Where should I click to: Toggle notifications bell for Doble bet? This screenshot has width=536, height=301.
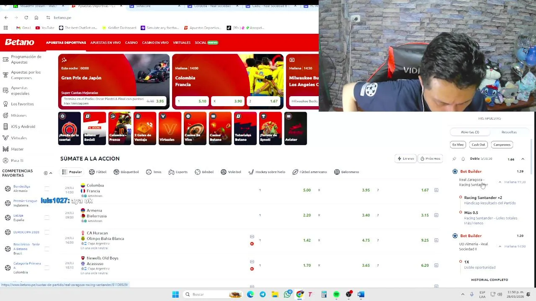463,159
